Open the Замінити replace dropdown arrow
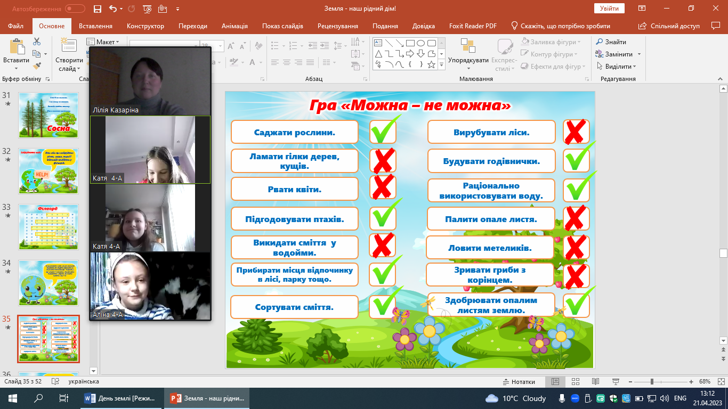Viewport: 728px width, 409px height. click(639, 54)
